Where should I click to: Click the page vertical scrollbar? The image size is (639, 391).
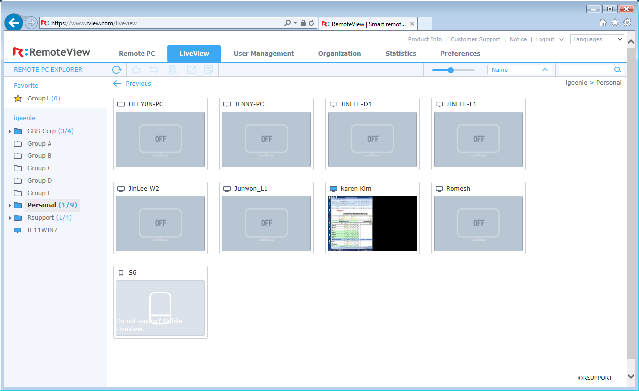coord(631,203)
